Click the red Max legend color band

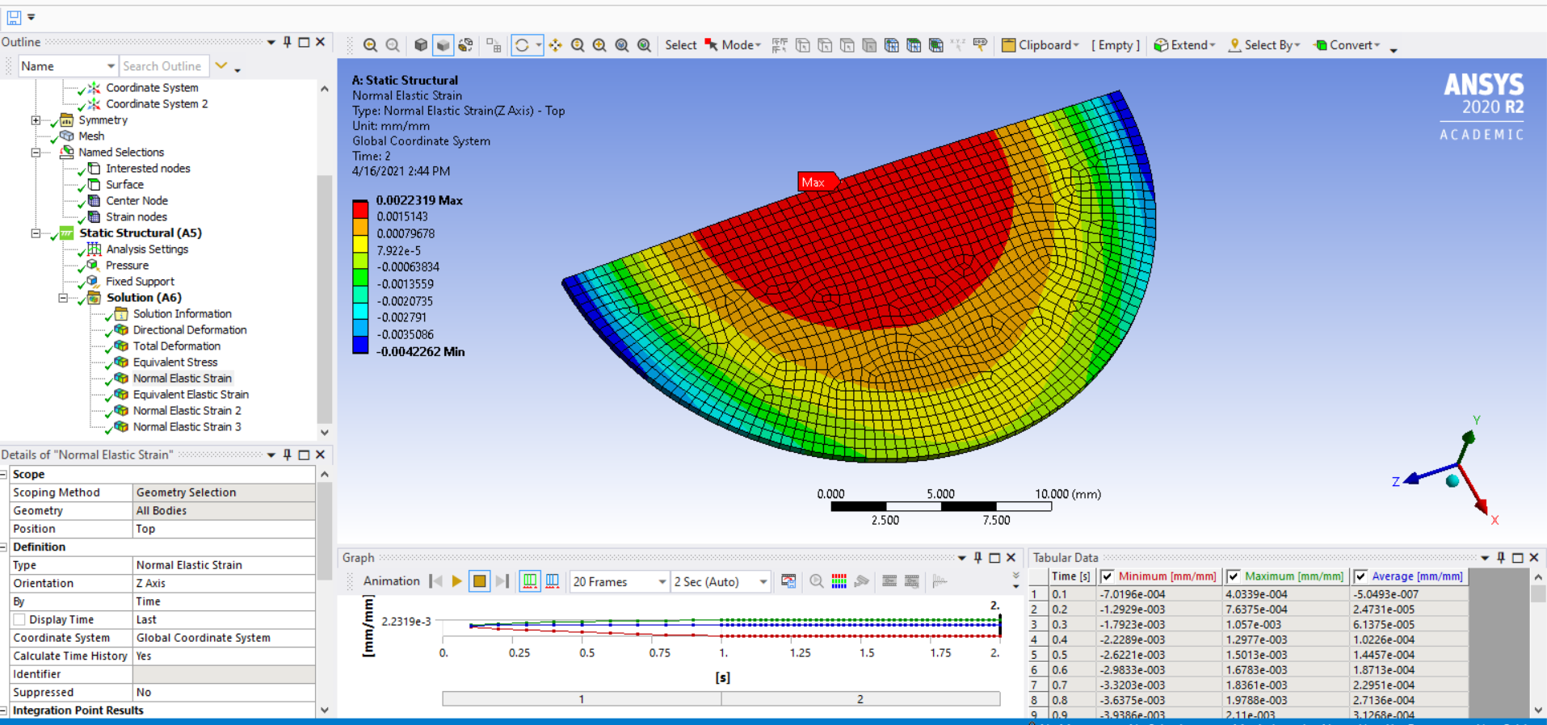pyautogui.click(x=360, y=209)
